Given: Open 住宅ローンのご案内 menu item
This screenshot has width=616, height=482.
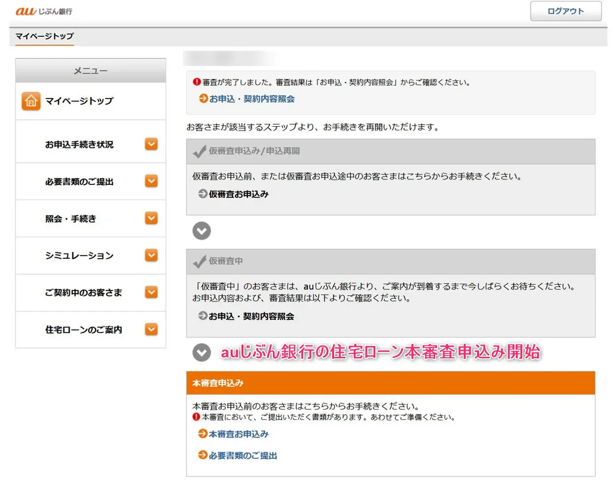Looking at the screenshot, I should click(91, 329).
